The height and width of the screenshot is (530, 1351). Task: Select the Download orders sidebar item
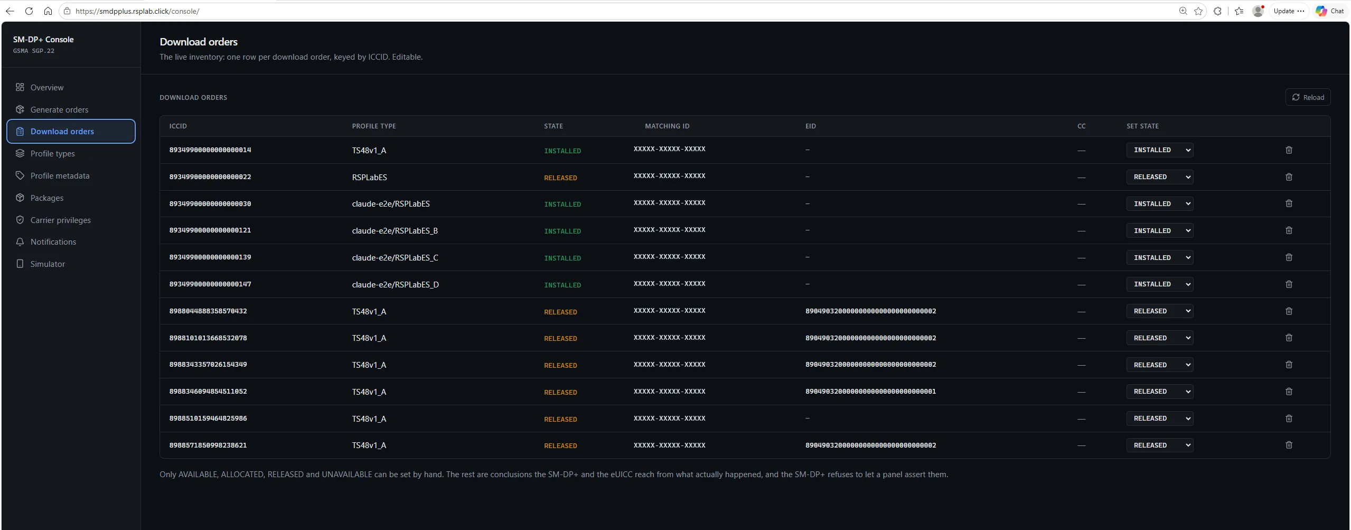click(71, 131)
